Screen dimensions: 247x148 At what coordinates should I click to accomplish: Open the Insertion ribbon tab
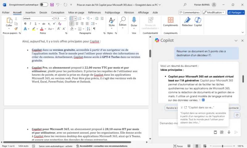pos(30,13)
